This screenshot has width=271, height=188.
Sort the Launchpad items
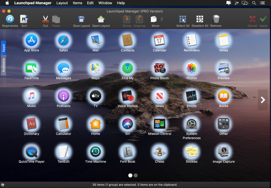(x=24, y=19)
